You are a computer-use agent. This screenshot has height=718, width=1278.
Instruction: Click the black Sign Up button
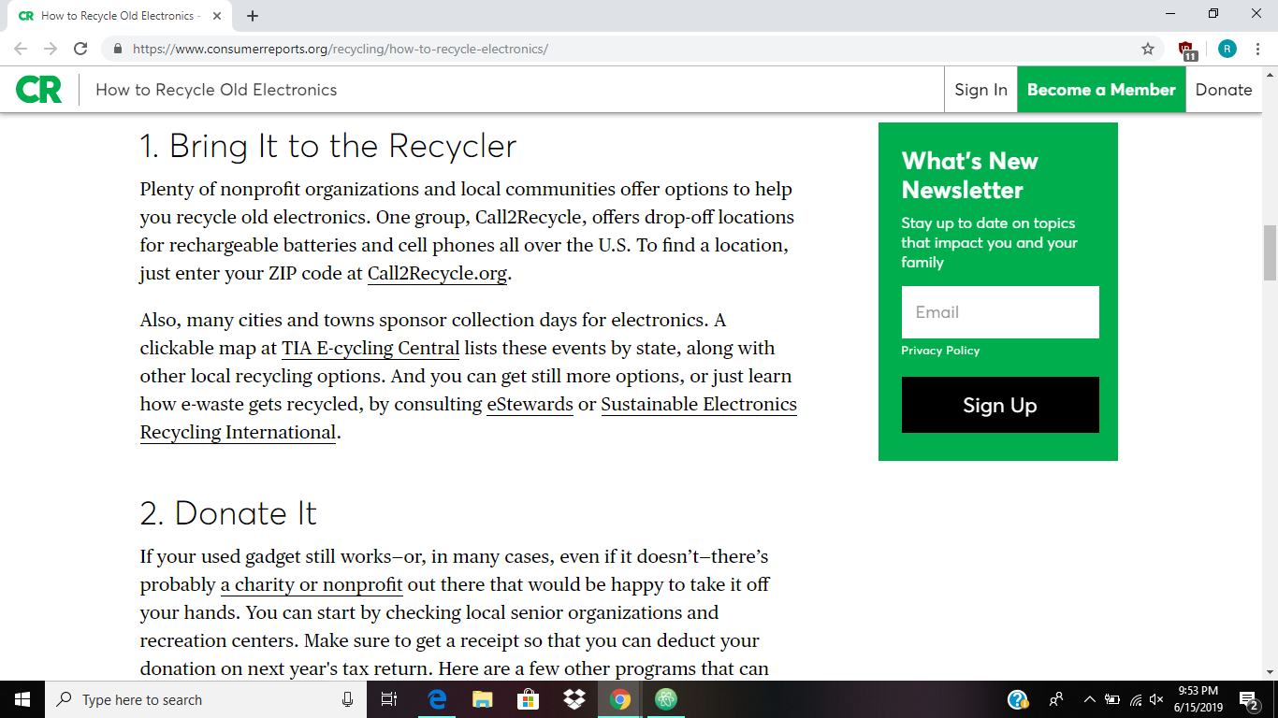[1000, 405]
